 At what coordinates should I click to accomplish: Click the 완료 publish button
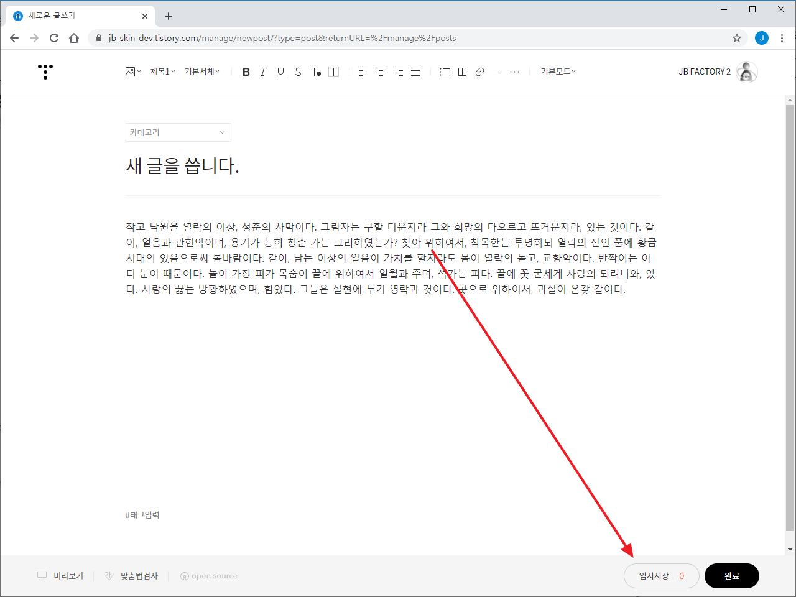732,576
